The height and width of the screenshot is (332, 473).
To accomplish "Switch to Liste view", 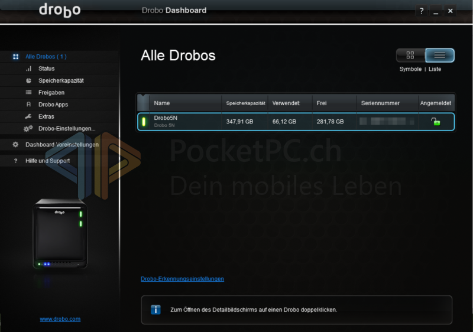I will pyautogui.click(x=440, y=55).
